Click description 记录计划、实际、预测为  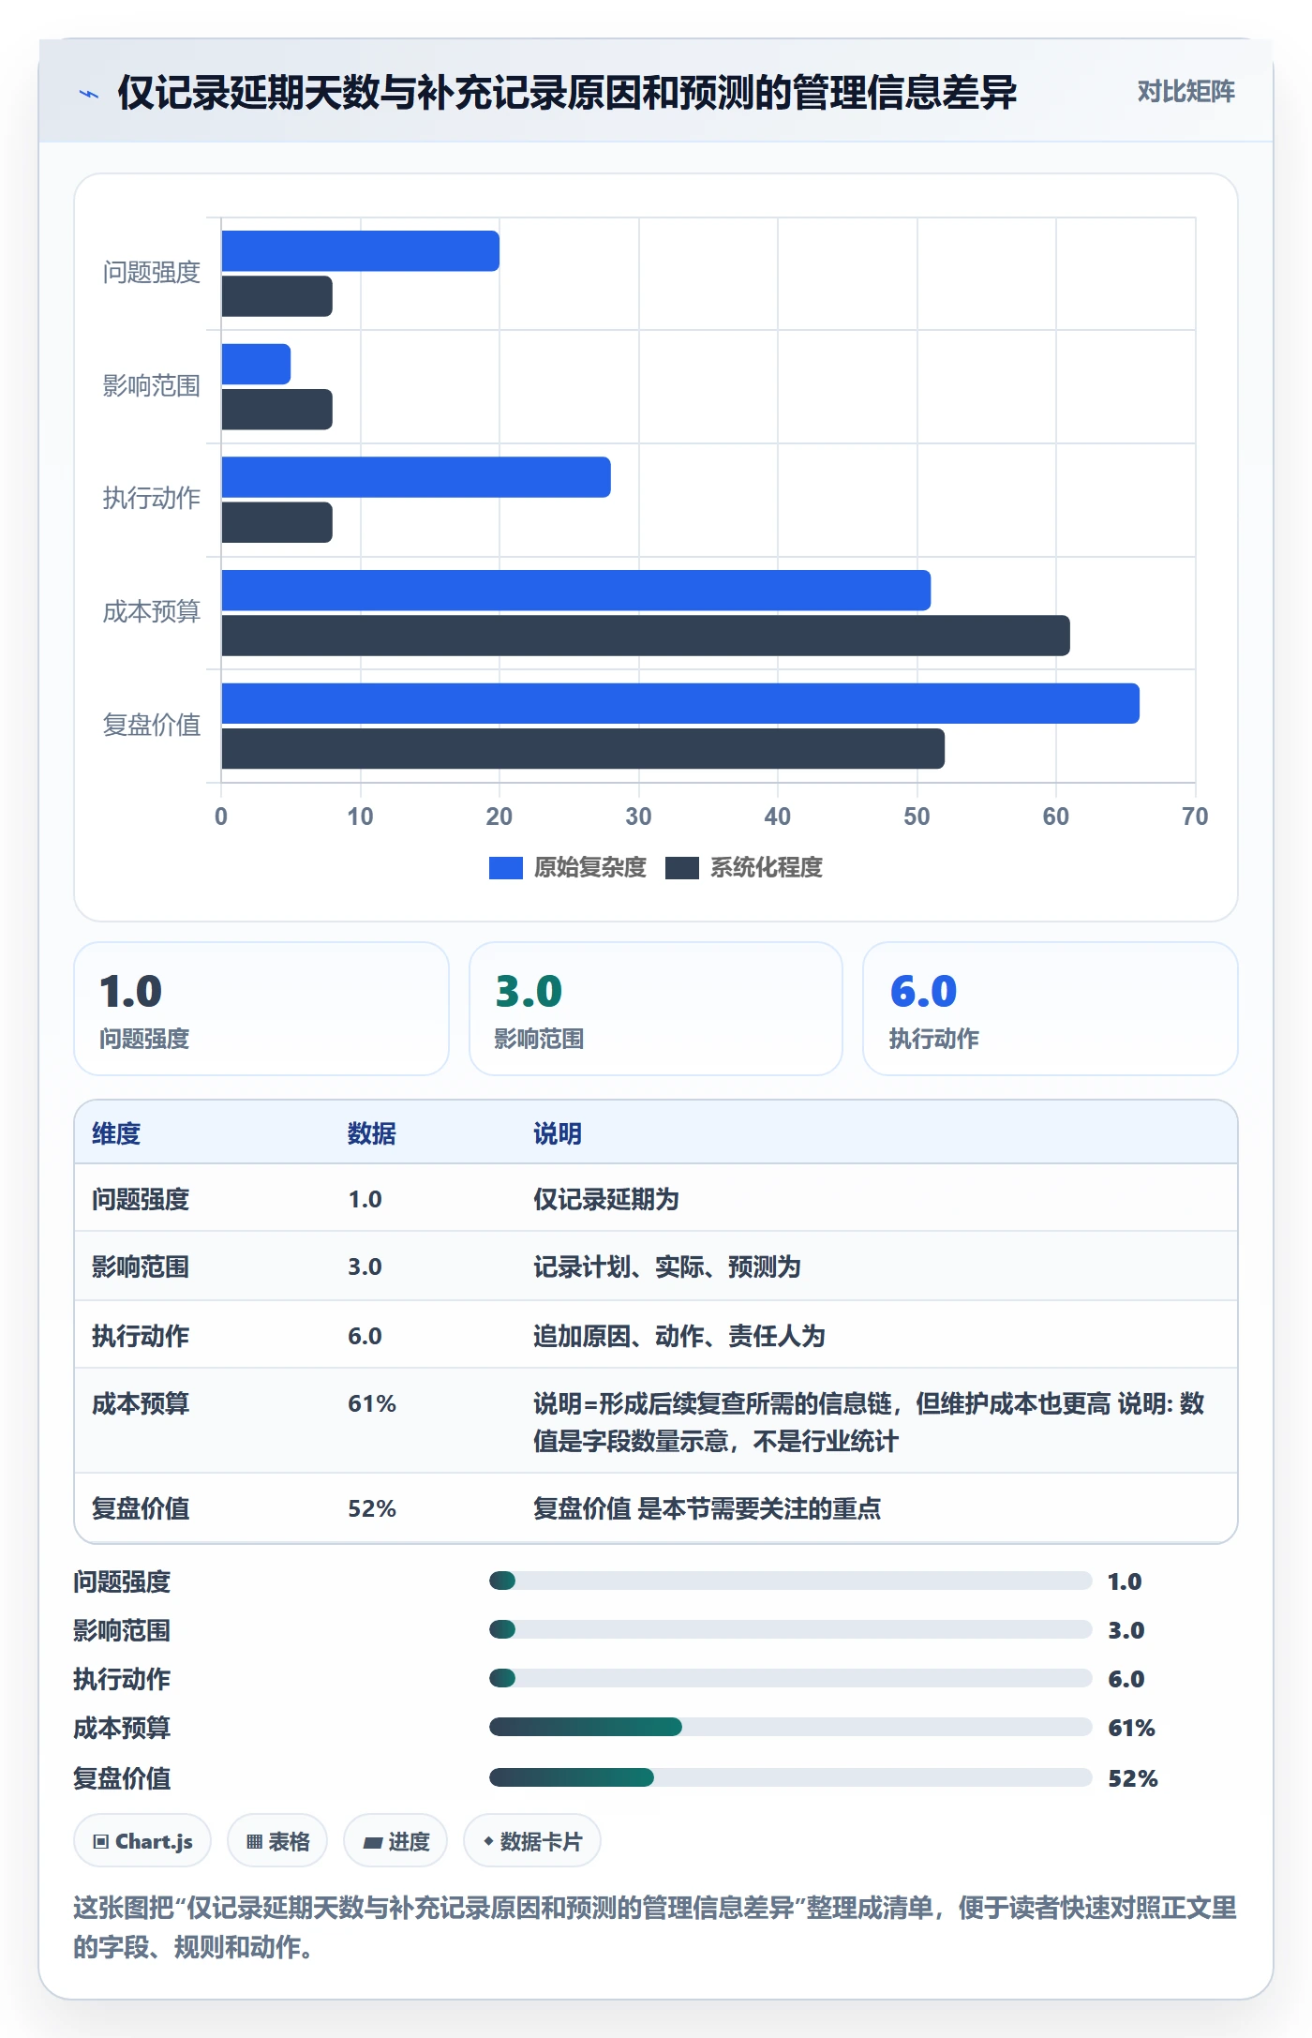(667, 1266)
